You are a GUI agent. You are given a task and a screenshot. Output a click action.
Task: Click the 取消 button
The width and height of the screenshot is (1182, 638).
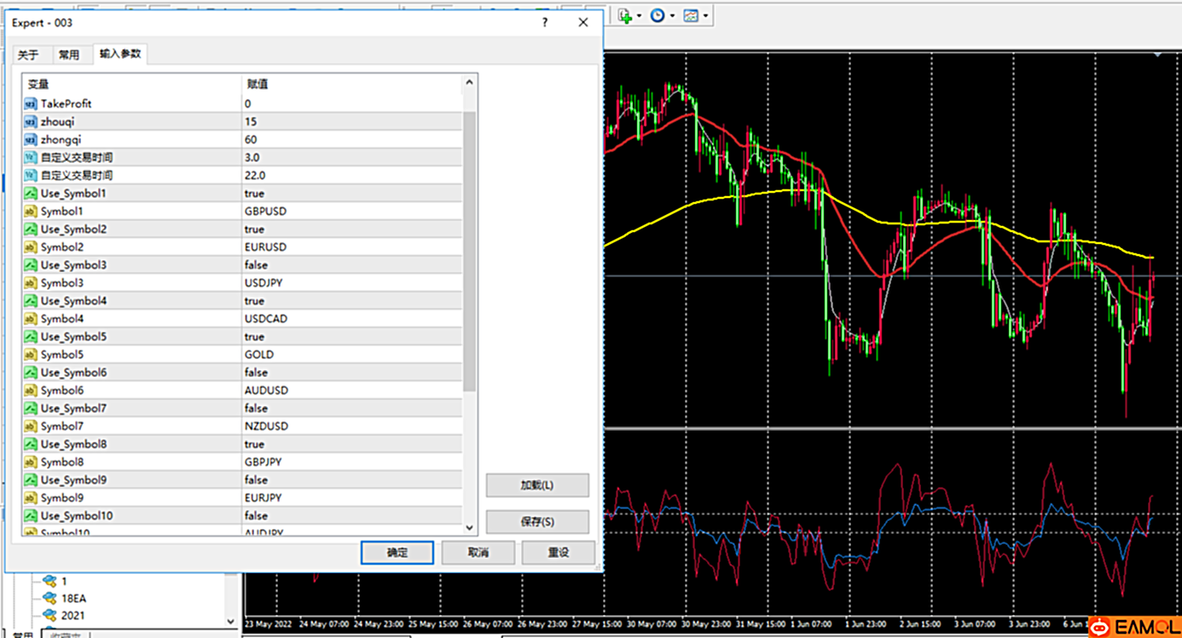pos(478,553)
